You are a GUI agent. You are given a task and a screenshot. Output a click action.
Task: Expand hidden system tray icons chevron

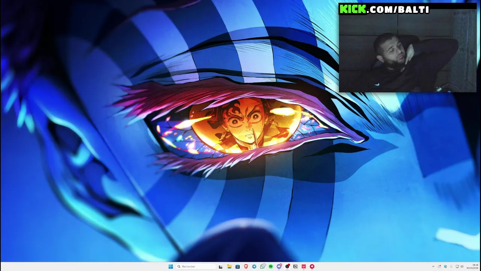coord(433,266)
